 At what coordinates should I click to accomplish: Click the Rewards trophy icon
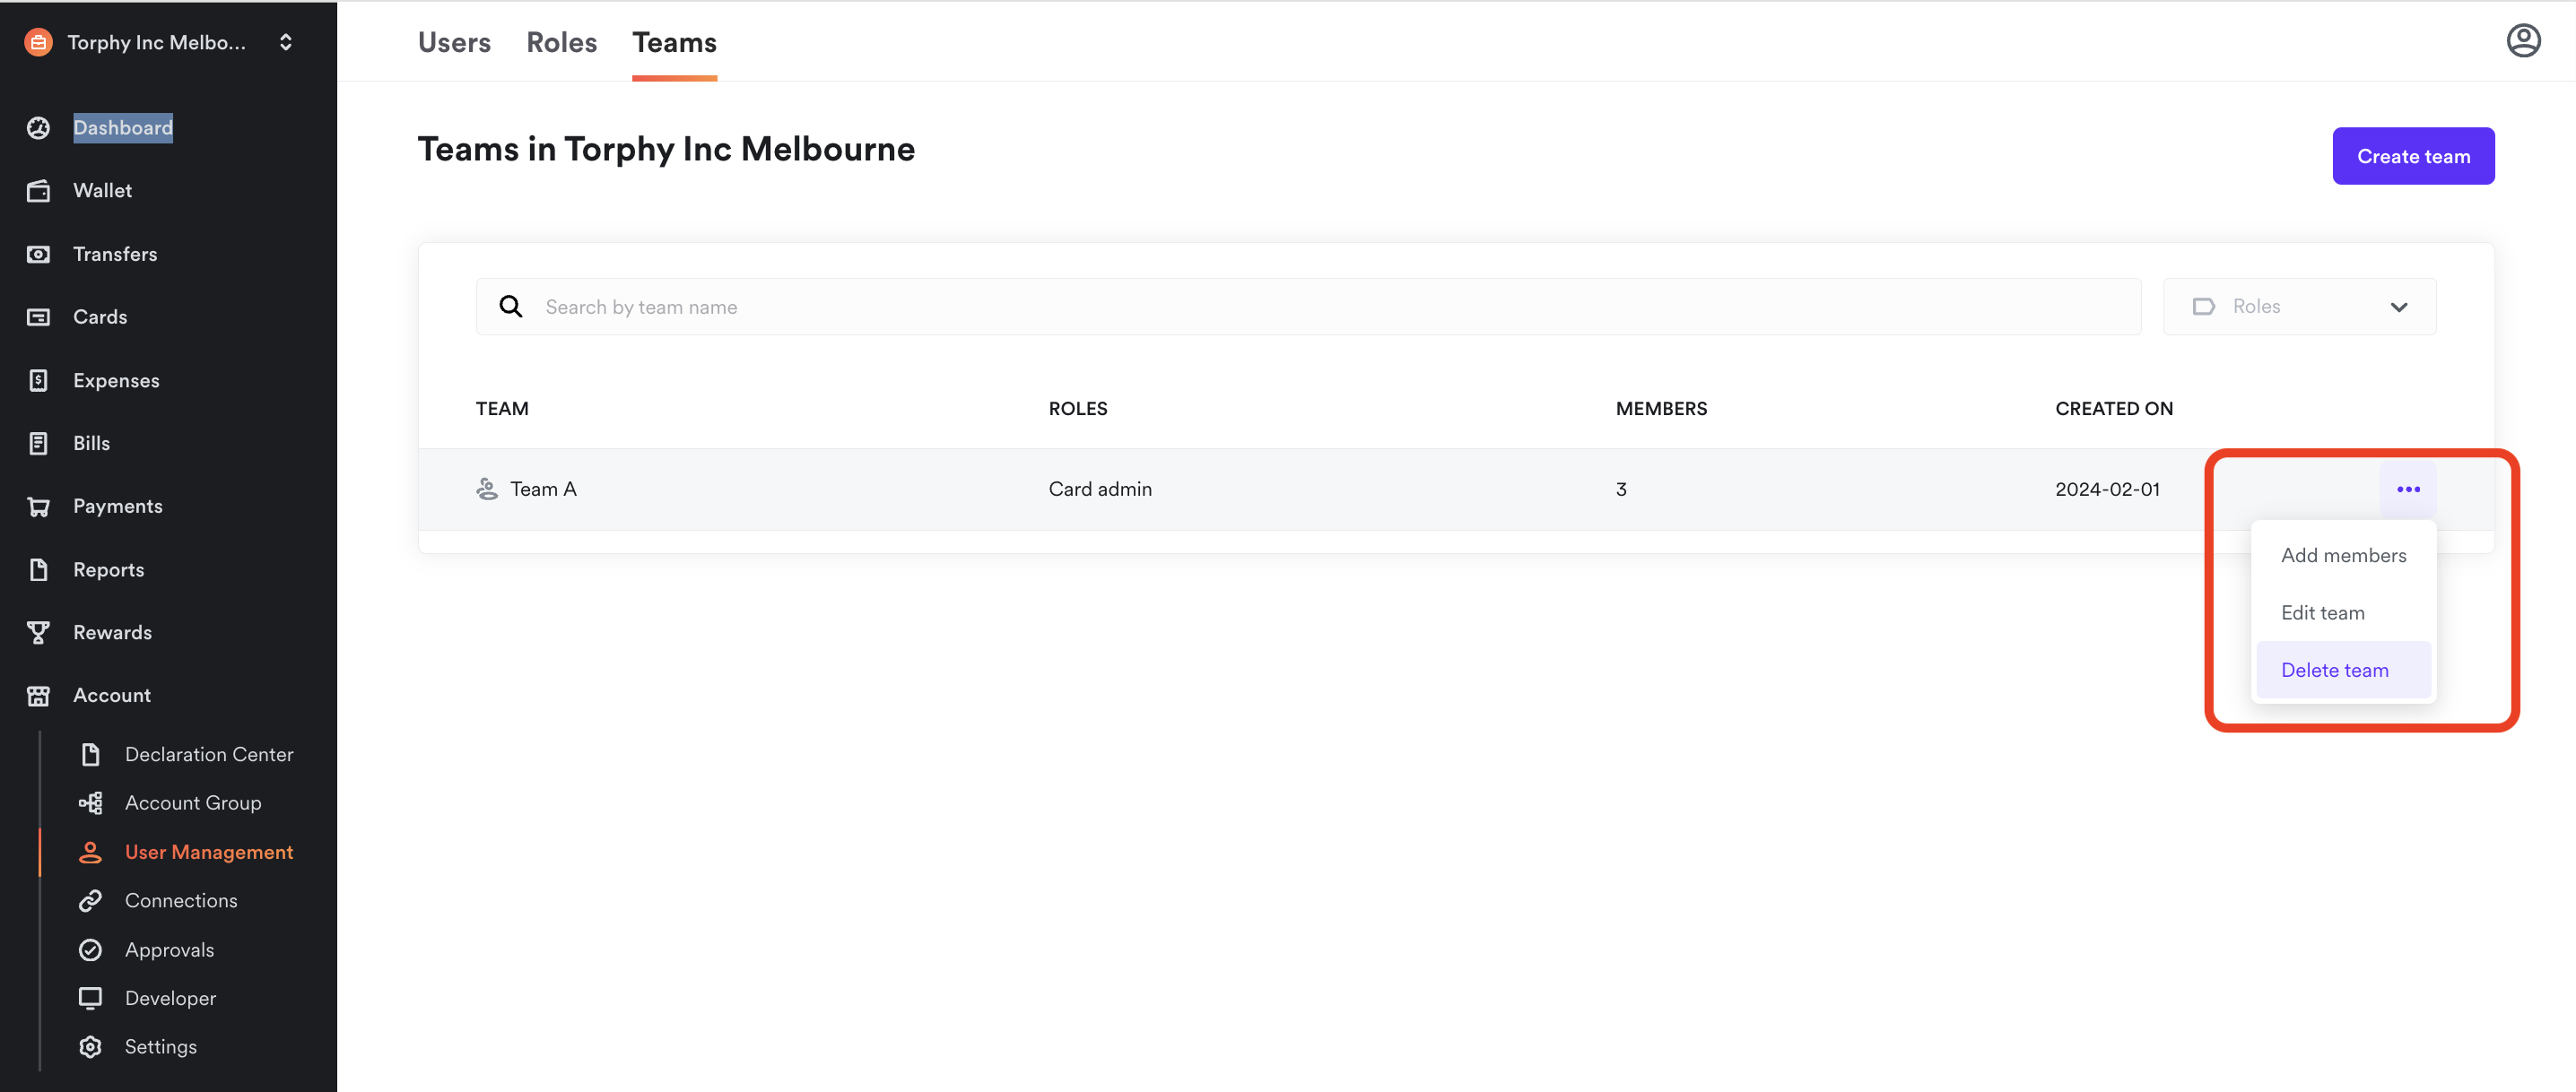38,632
